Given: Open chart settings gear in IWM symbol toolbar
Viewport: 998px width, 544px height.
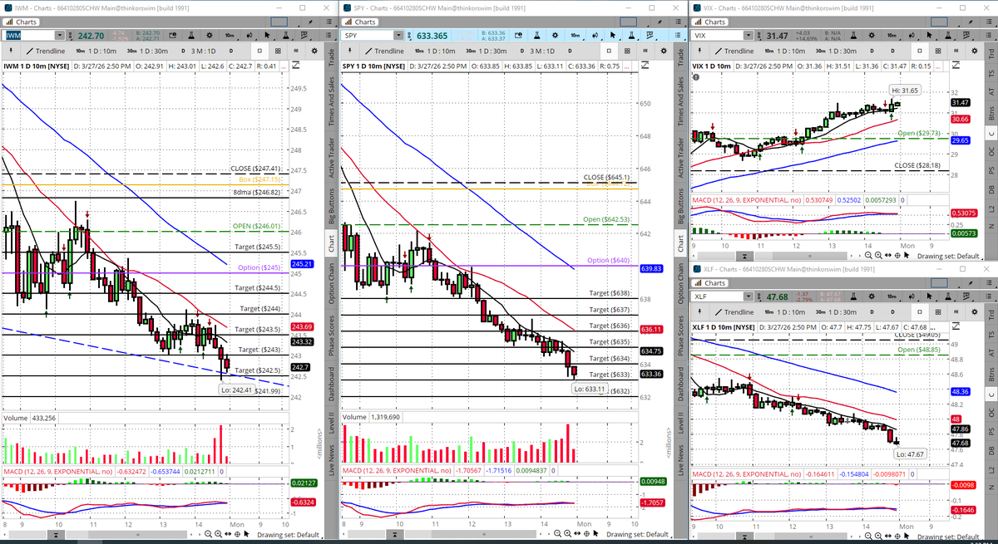Looking at the screenshot, I should click(x=210, y=36).
